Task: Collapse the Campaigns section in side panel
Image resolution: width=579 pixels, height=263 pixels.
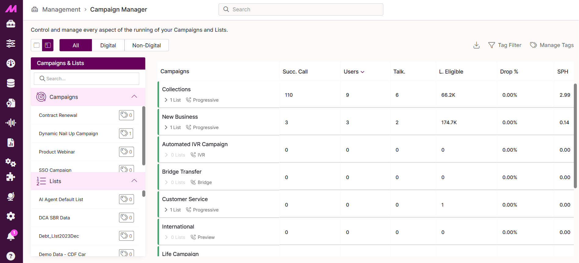Action: (x=134, y=97)
